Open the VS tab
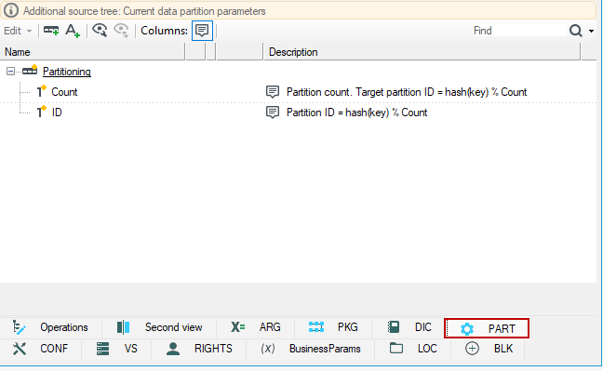This screenshot has width=603, height=371. 117,349
